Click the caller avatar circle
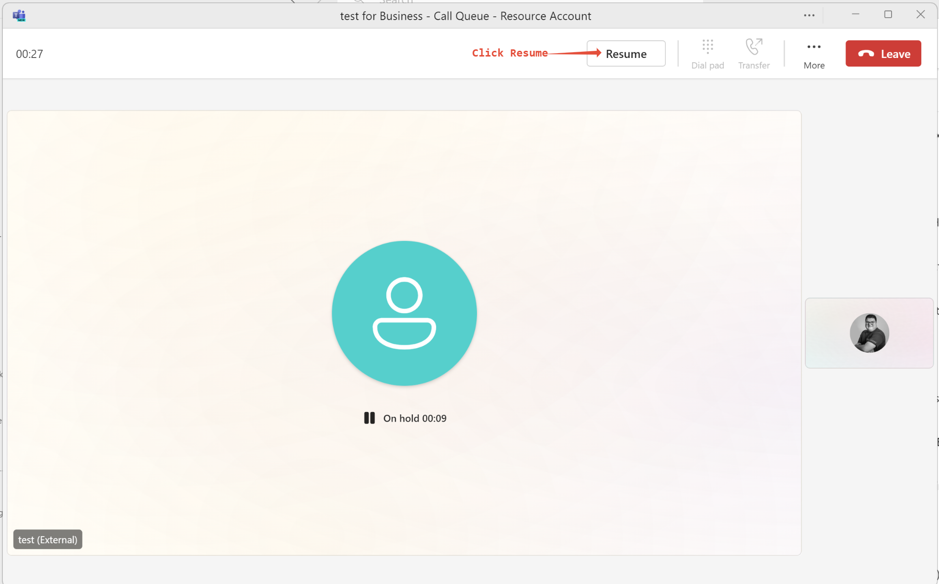939x584 pixels. (x=404, y=313)
